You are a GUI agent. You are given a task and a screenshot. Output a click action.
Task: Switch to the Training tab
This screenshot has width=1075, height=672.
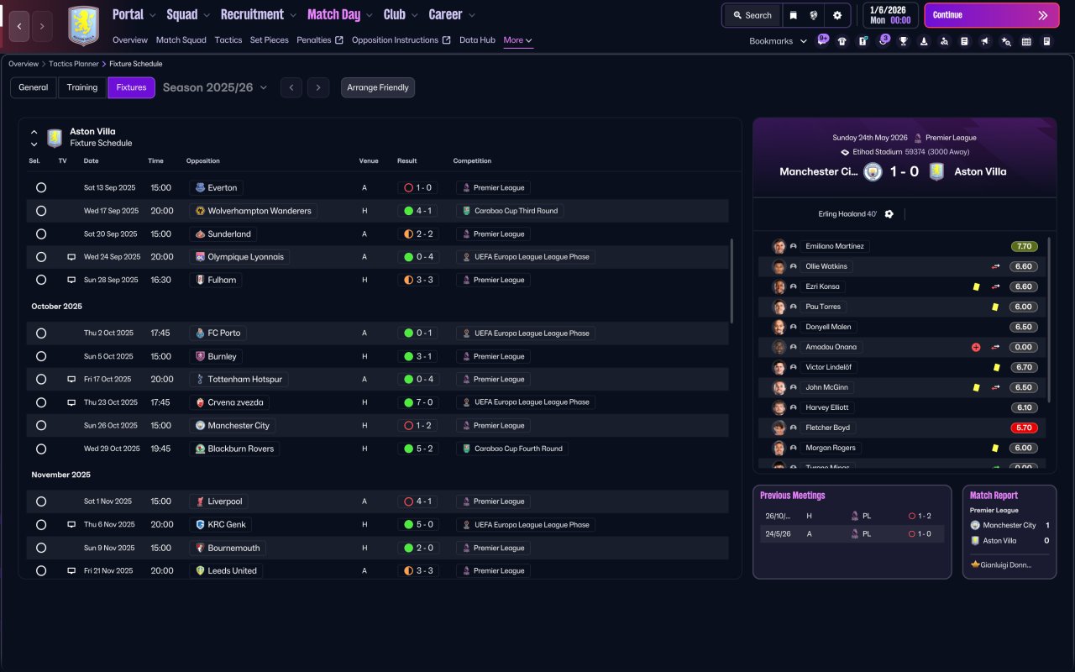(82, 87)
